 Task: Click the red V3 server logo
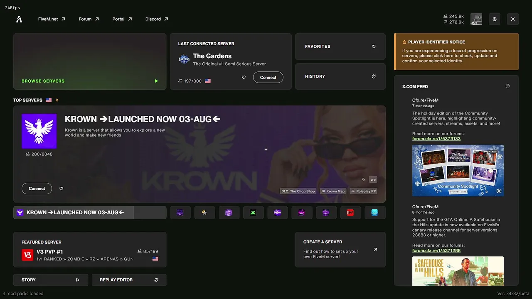(27, 255)
